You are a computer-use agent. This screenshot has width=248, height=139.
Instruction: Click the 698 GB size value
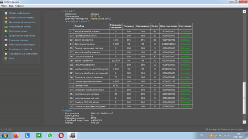[95, 123]
